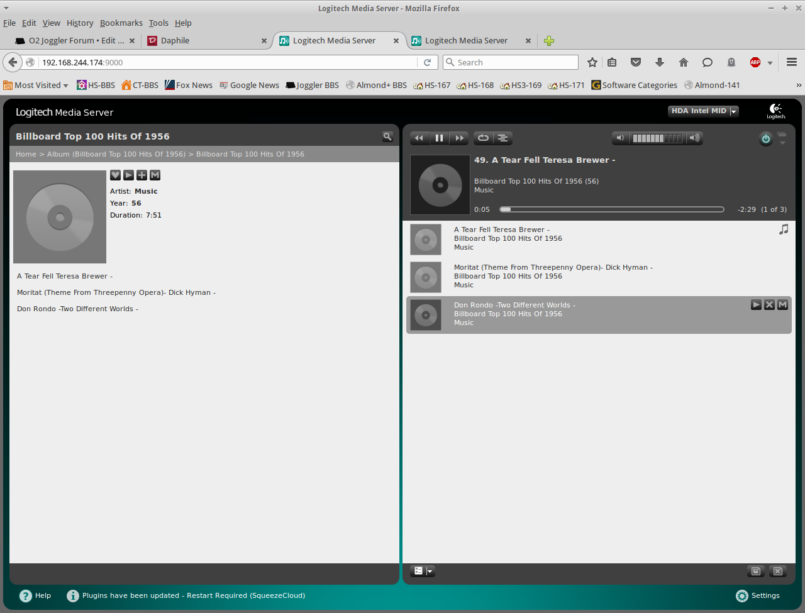Select Moritat Dick Hyman track in album list

tap(116, 292)
